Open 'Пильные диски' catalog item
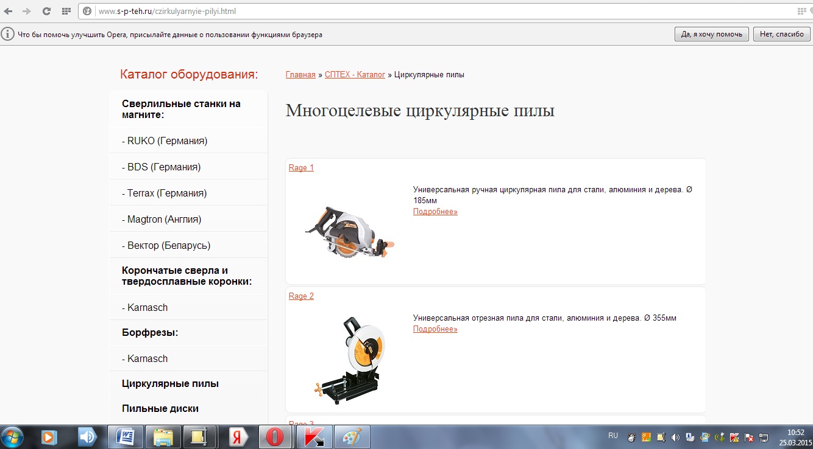The width and height of the screenshot is (813, 449). (x=160, y=409)
